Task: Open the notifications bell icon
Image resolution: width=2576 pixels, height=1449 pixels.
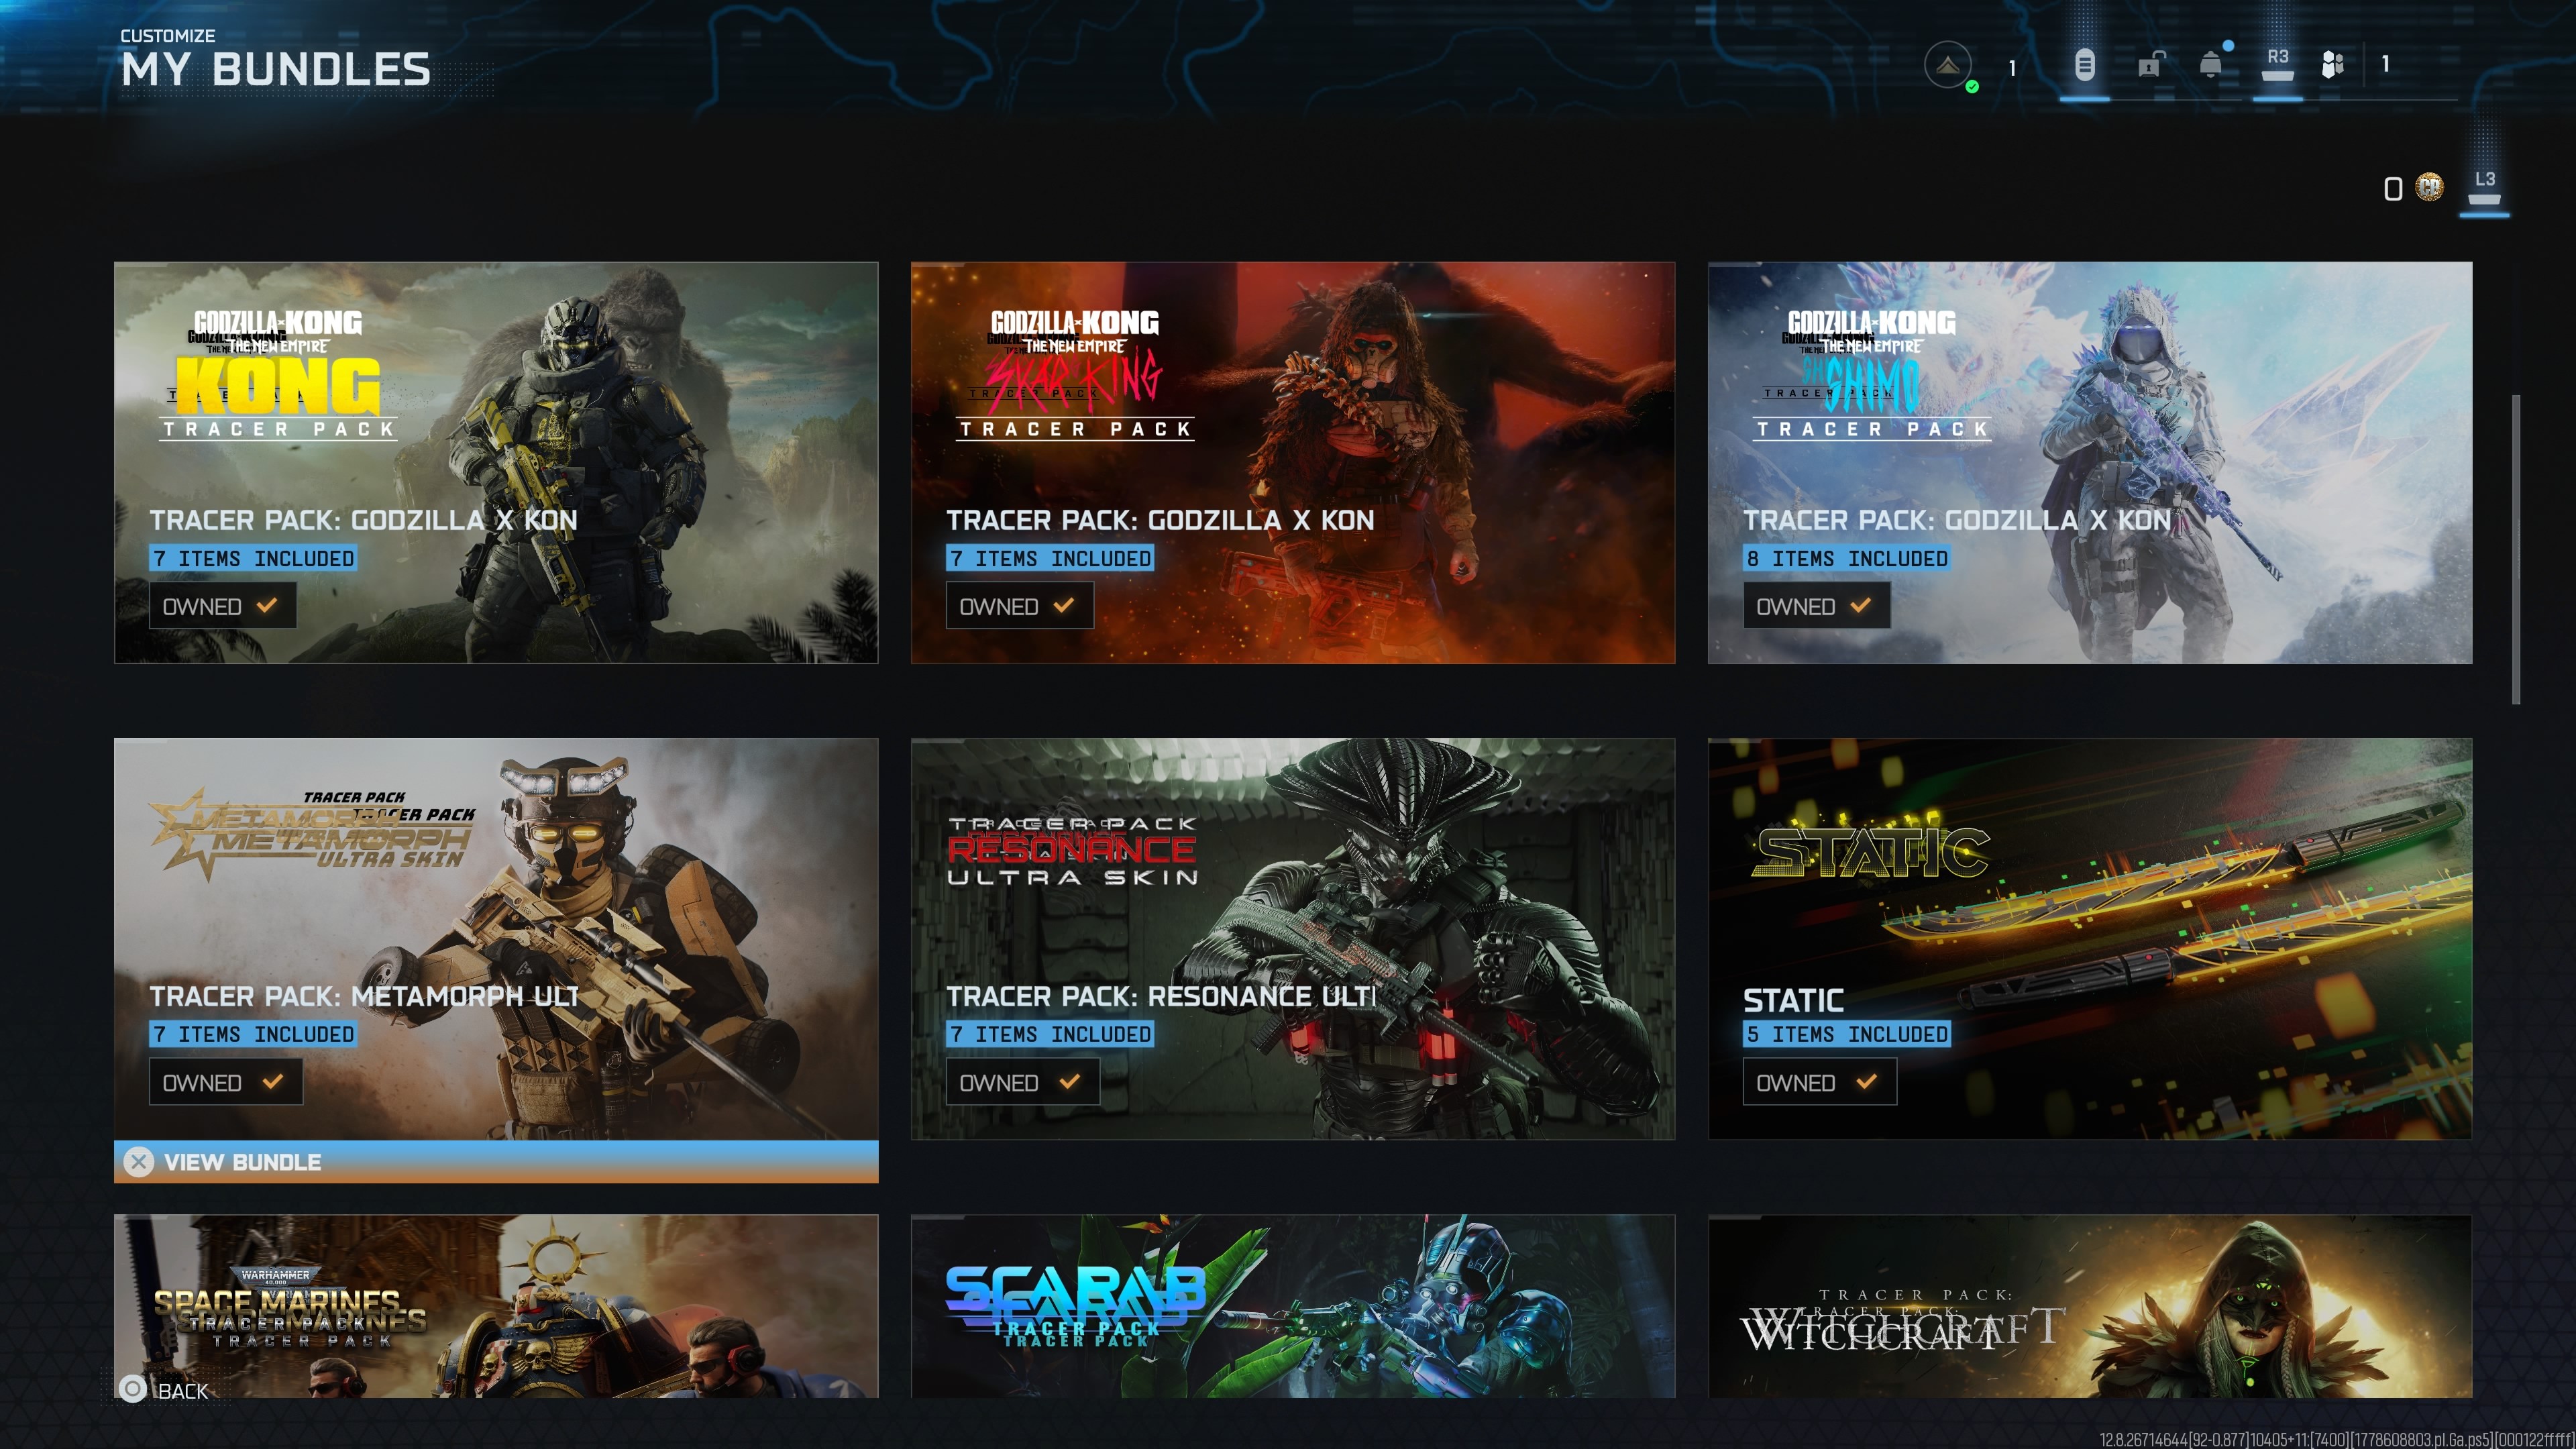Action: [x=2211, y=65]
